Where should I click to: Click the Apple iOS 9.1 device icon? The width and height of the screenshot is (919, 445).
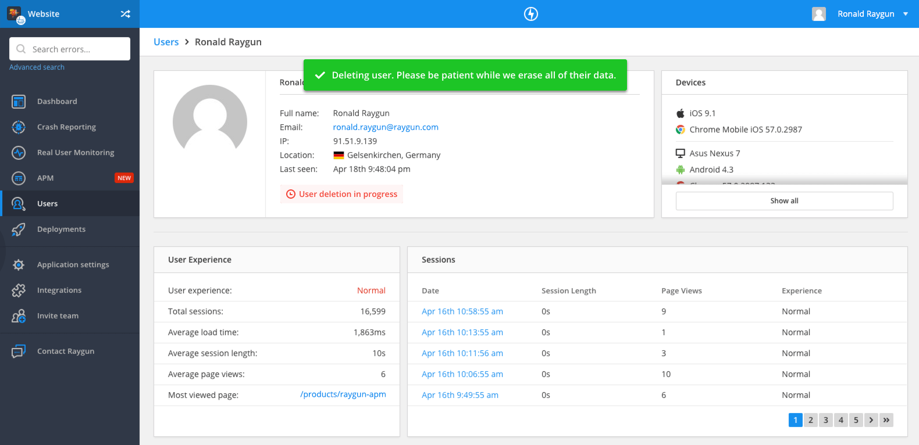point(680,113)
